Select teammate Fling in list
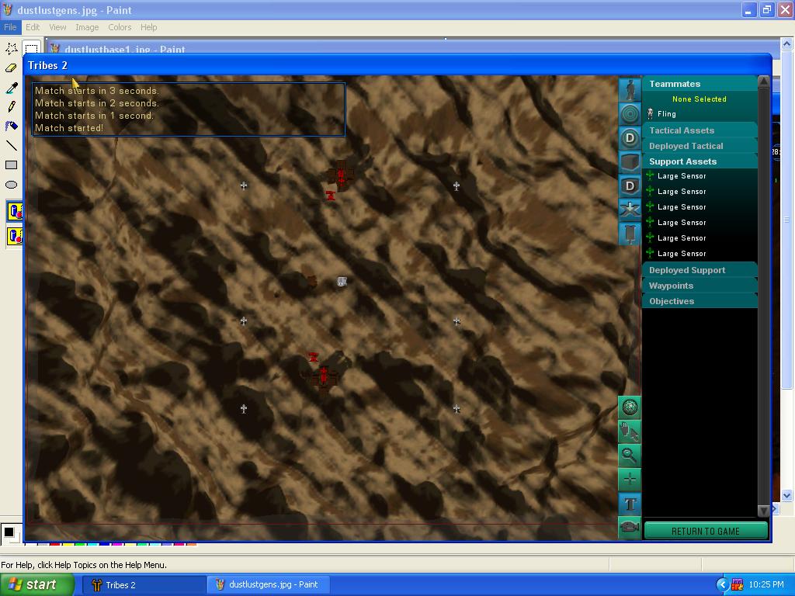This screenshot has width=795, height=596. click(700, 114)
